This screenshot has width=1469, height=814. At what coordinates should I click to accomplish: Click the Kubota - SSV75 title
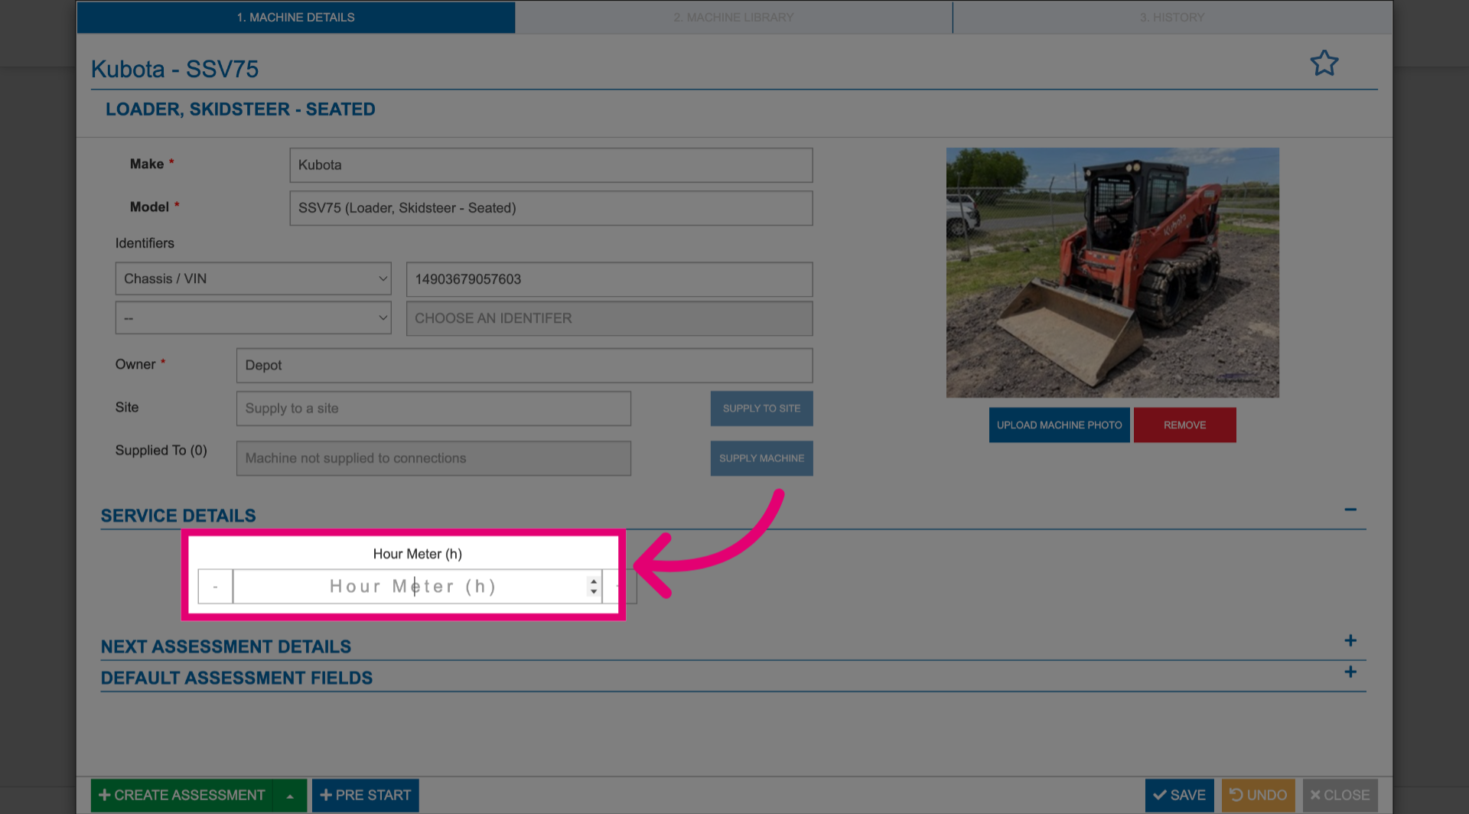[x=174, y=69]
